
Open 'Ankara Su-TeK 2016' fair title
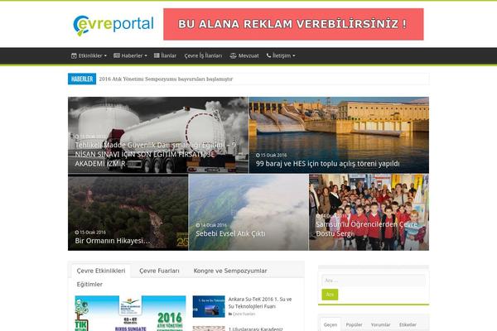(x=260, y=303)
